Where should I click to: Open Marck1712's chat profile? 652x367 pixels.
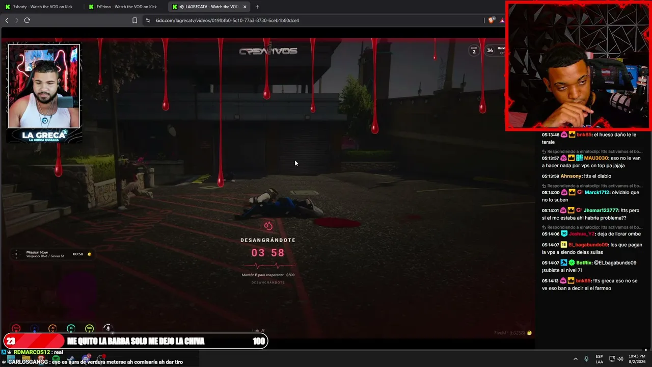(x=597, y=192)
